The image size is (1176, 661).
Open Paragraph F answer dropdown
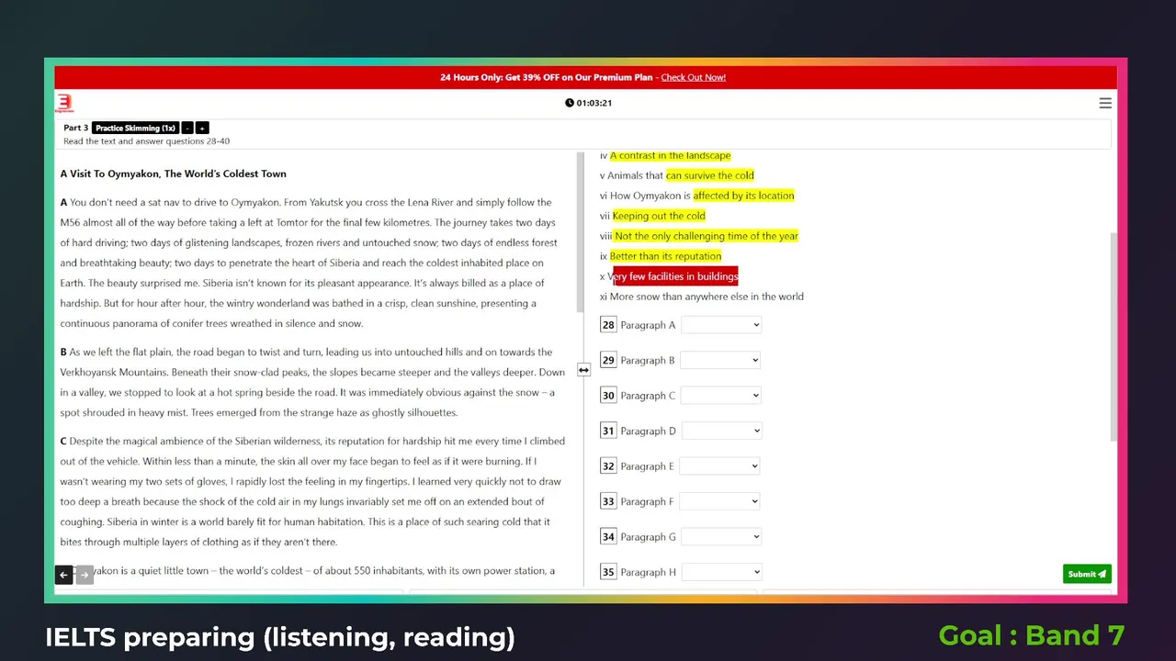tap(721, 501)
